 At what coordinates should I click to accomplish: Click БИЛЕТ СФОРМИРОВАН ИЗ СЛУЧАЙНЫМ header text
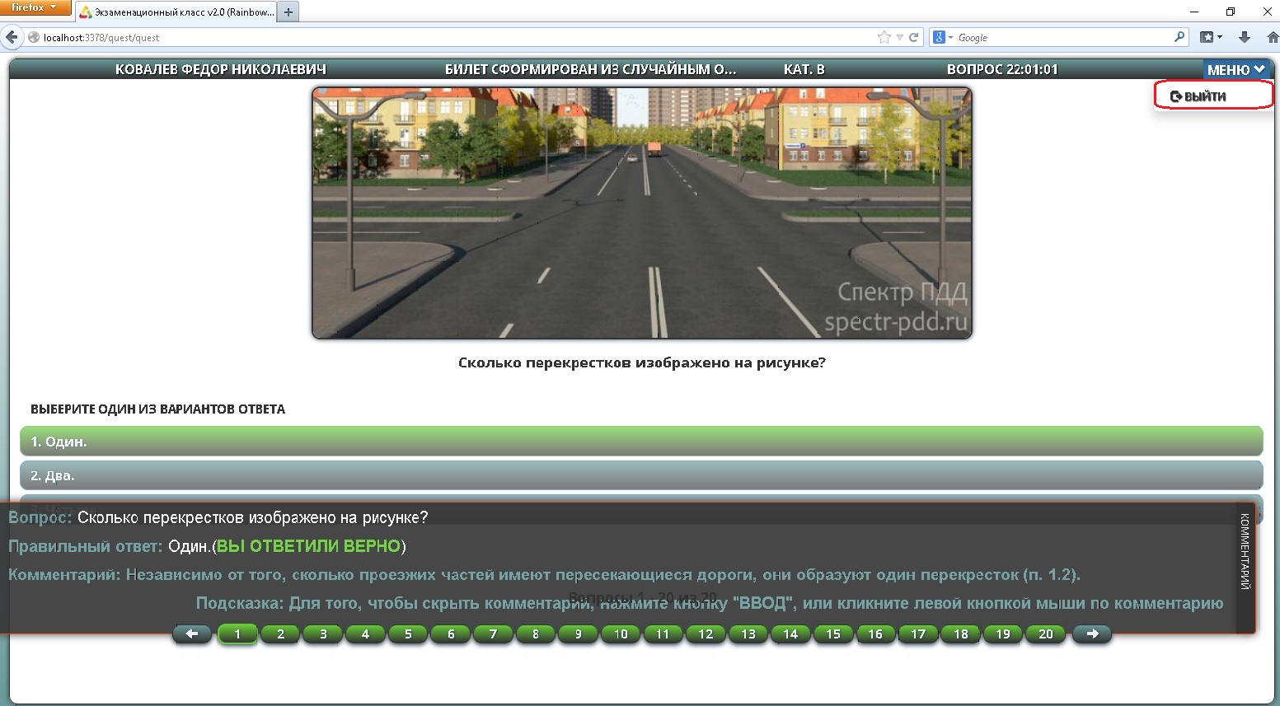[x=591, y=70]
